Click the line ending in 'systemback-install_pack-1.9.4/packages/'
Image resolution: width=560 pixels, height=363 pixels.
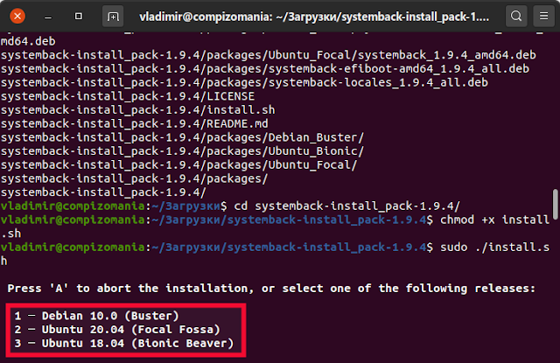(134, 178)
